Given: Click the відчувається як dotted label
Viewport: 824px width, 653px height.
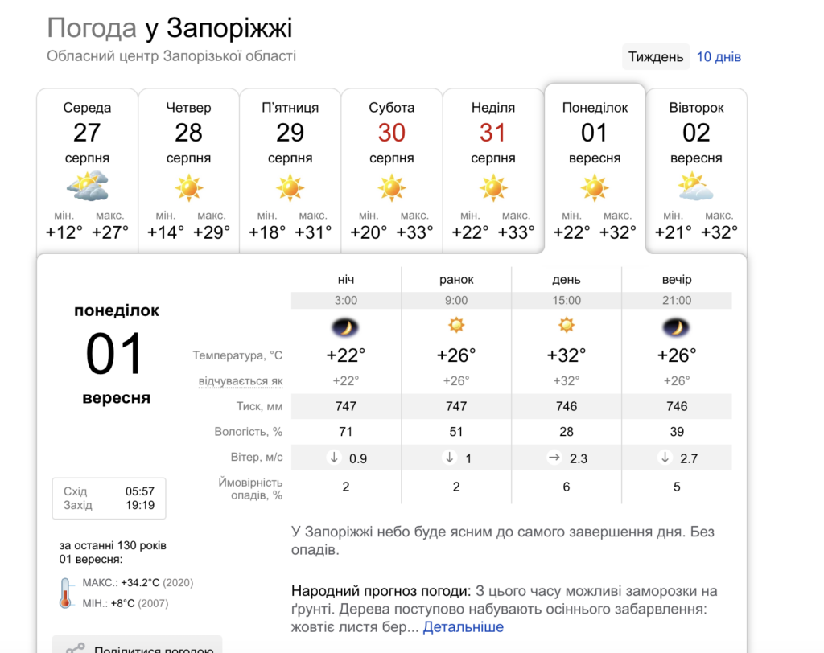Looking at the screenshot, I should (241, 380).
